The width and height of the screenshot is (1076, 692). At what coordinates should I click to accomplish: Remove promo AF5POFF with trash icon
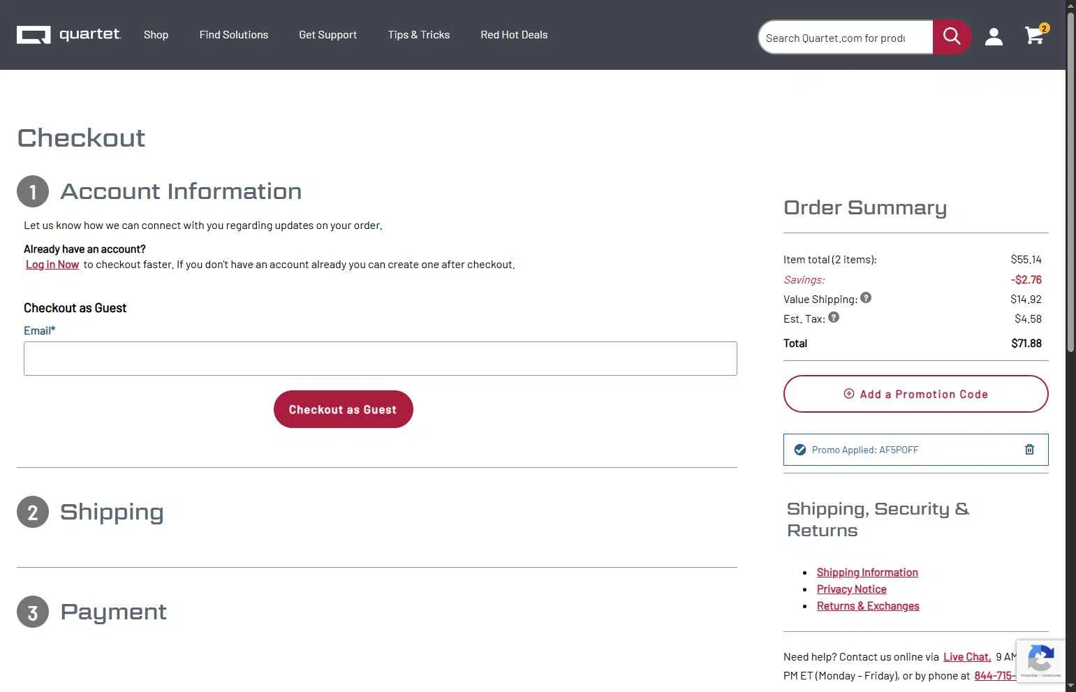(1029, 450)
